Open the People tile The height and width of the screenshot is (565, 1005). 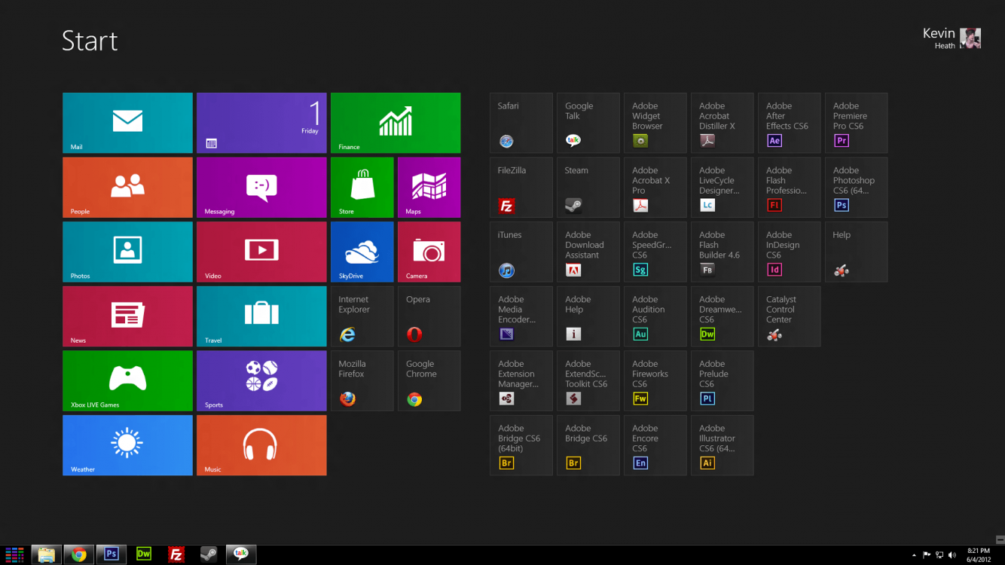(x=127, y=188)
